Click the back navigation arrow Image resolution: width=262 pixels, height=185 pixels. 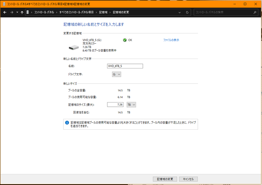pos(5,12)
